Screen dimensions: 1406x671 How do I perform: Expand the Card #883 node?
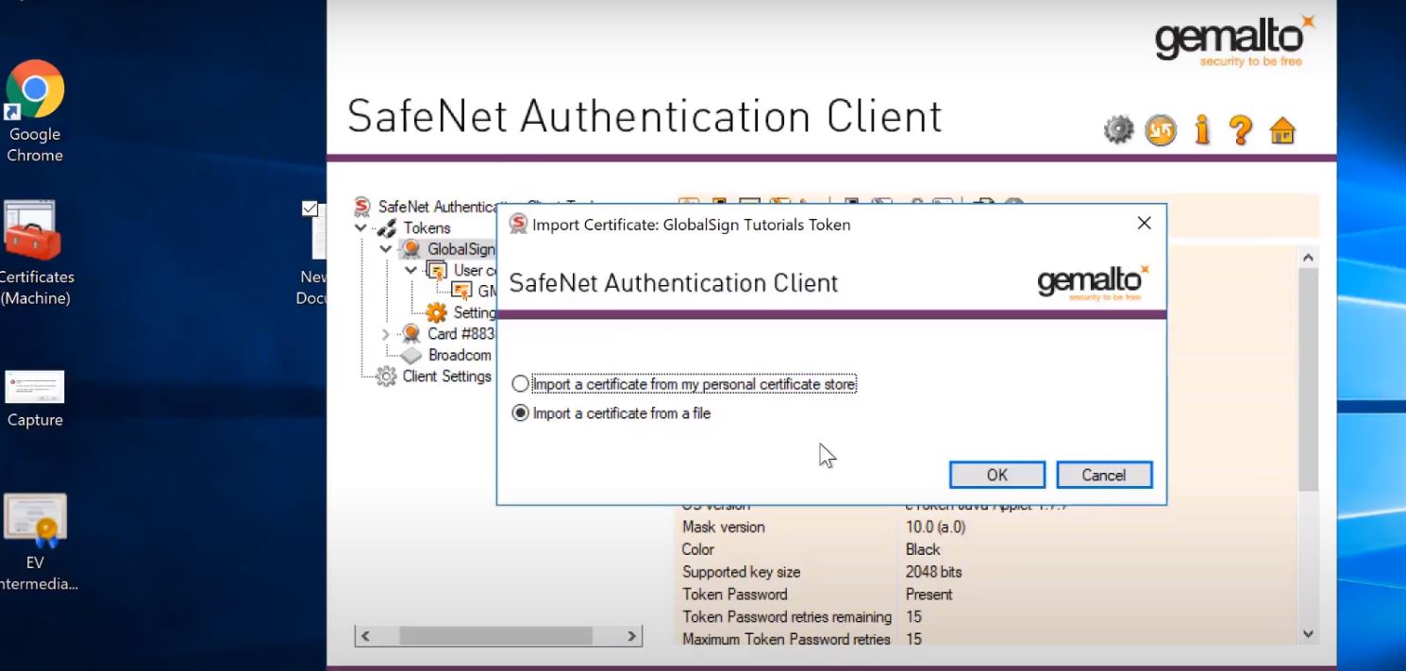(x=386, y=334)
